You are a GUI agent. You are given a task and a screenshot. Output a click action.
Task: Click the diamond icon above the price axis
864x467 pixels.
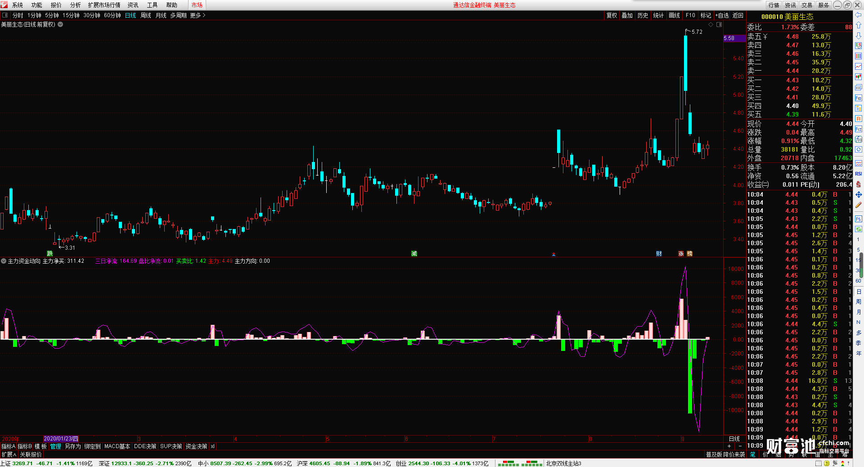(x=711, y=25)
